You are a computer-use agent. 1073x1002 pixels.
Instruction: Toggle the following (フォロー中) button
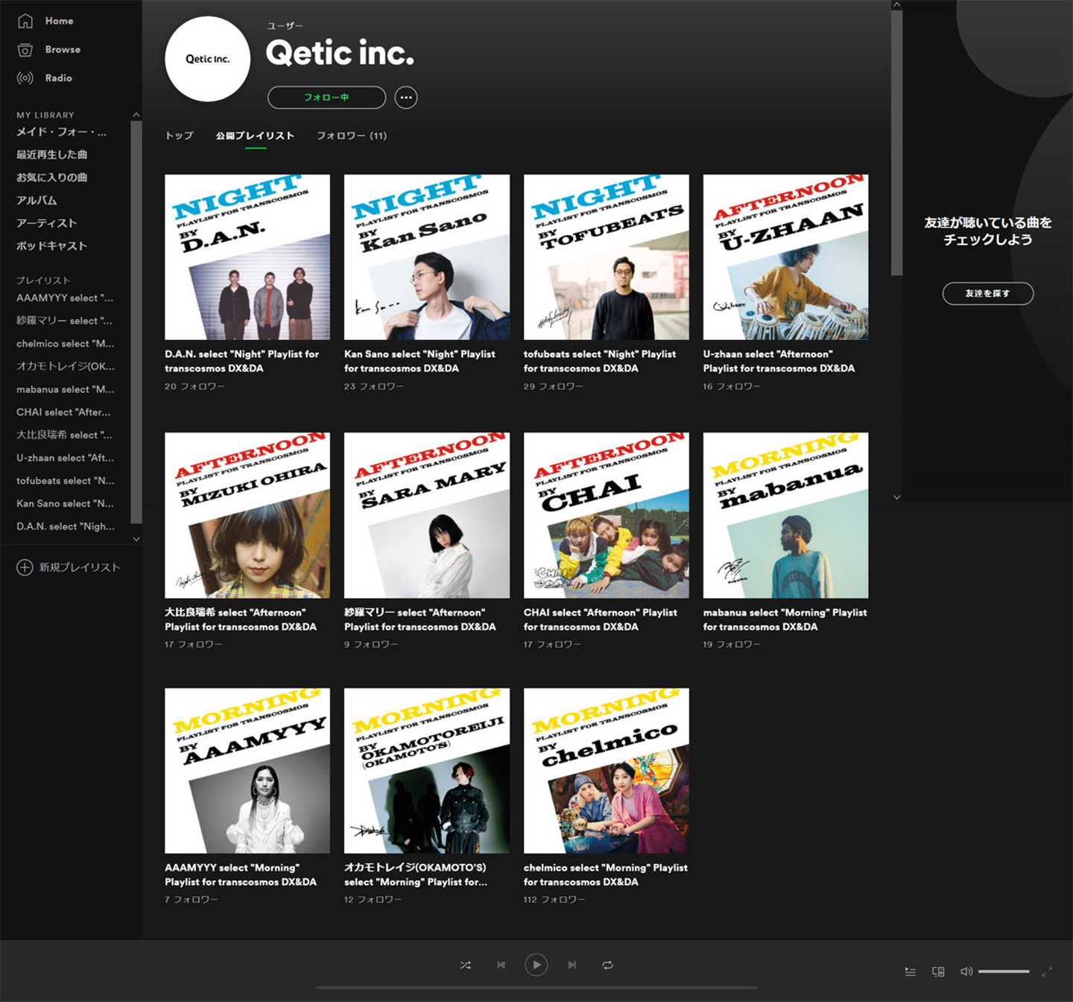point(326,98)
